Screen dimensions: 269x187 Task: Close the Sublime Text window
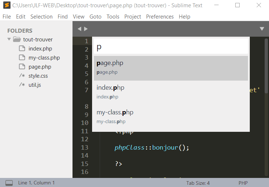(259, 5)
